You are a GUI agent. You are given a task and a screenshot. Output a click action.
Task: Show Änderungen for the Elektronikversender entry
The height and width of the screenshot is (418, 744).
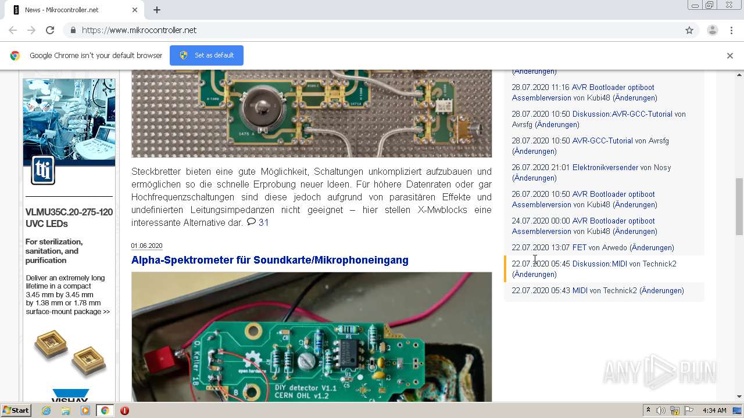[x=534, y=178]
